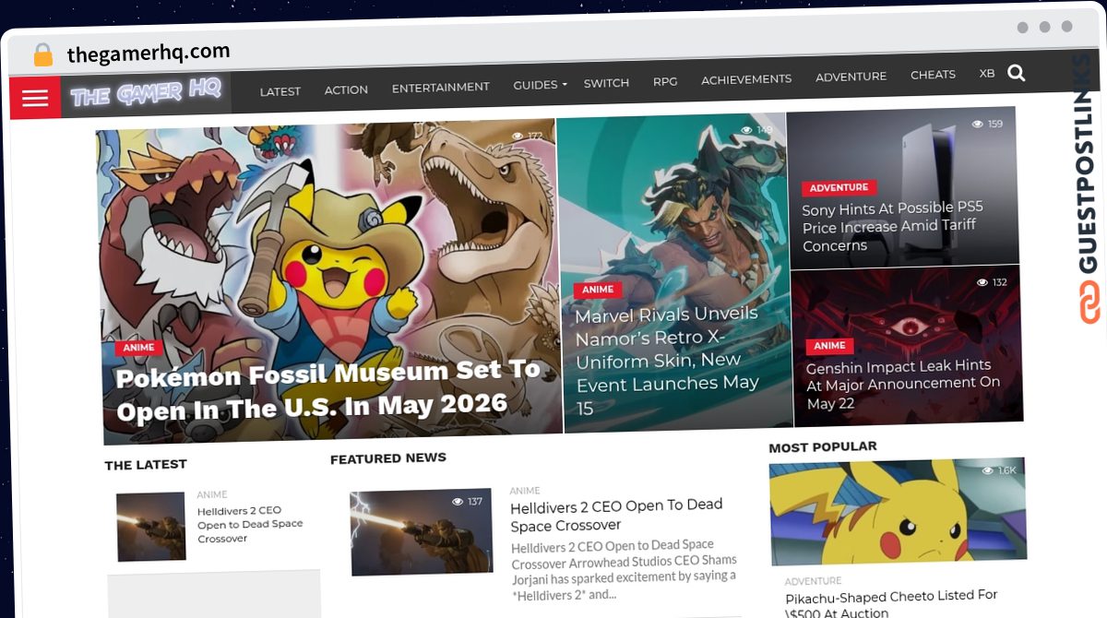Click the eye icon on the Genshin Impact card

[x=982, y=282]
